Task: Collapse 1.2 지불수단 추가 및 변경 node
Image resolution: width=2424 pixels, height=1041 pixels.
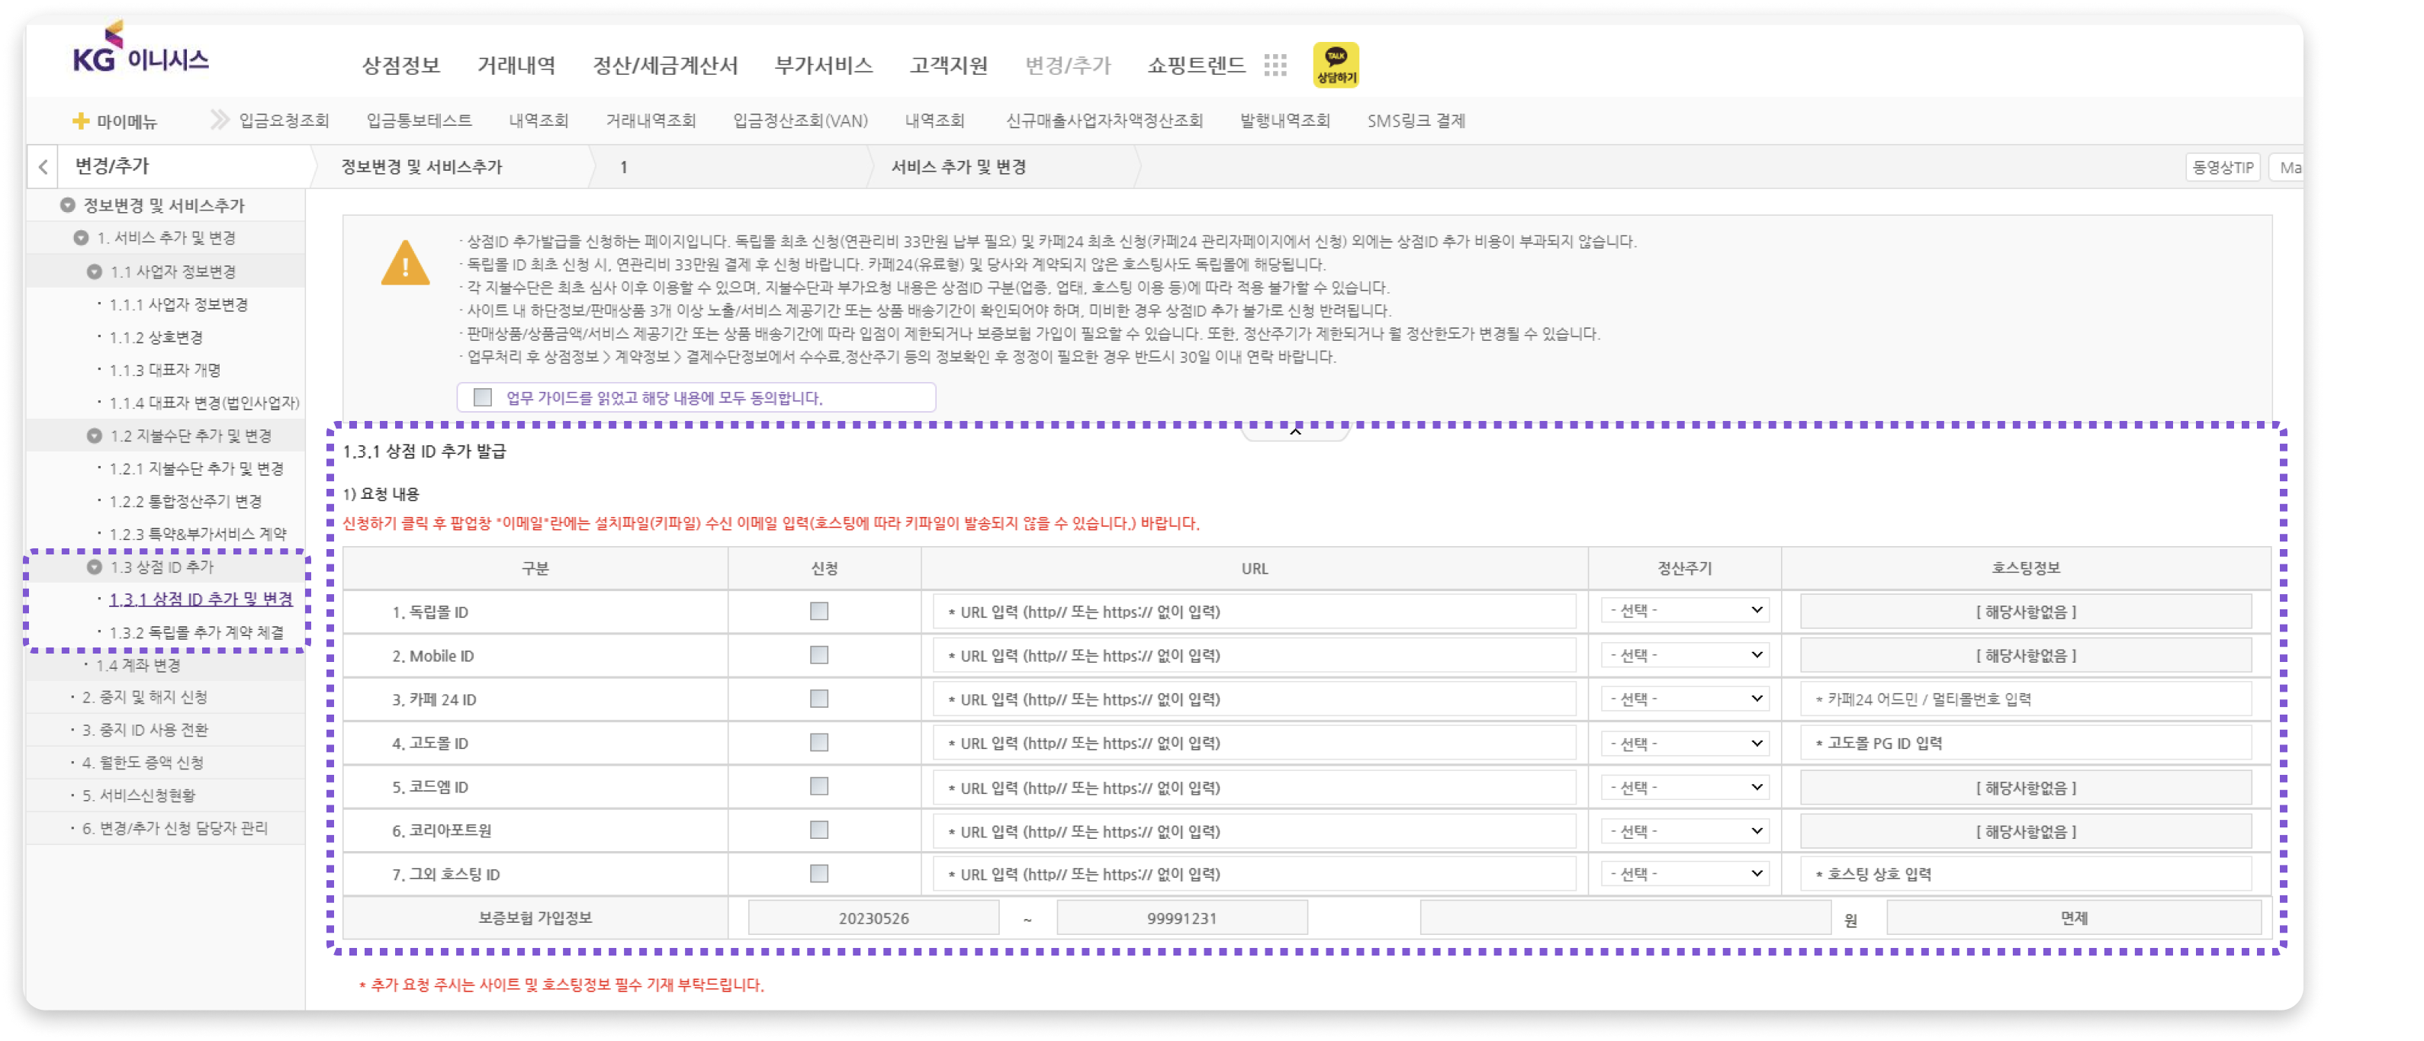Action: [x=94, y=435]
